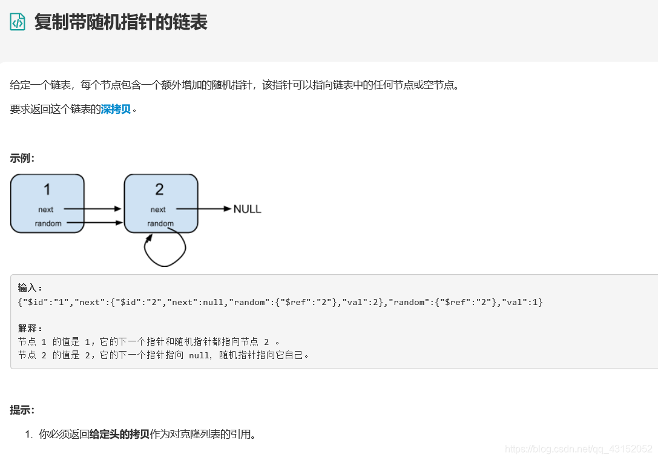
Task: Click node 2 box in the diagram
Action: point(161,203)
